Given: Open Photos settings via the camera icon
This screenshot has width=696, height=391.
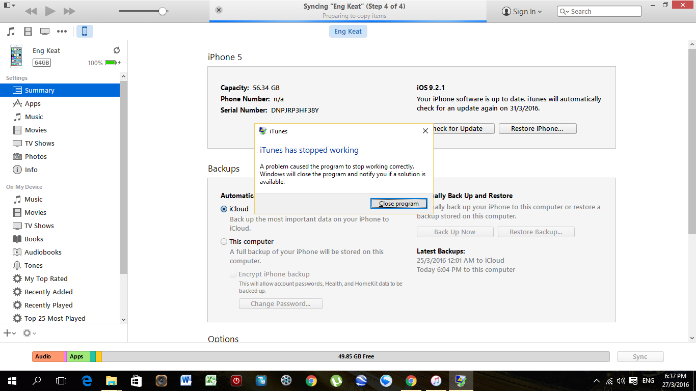Looking at the screenshot, I should click(x=17, y=156).
